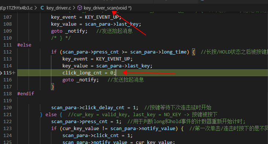268x144 pixels.
Task: Click line number 111 in the gutter
Action: pyautogui.click(x=8, y=45)
